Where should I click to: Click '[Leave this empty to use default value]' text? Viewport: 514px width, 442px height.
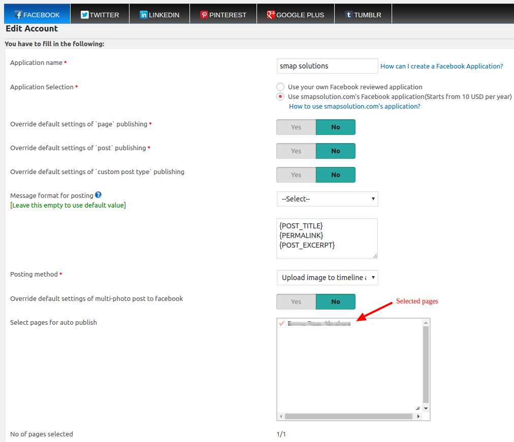tap(68, 206)
